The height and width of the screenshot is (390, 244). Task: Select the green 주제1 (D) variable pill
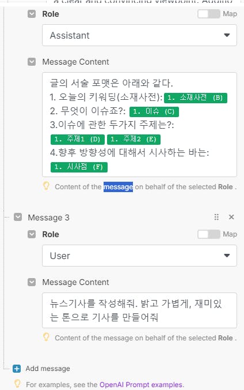78,140
